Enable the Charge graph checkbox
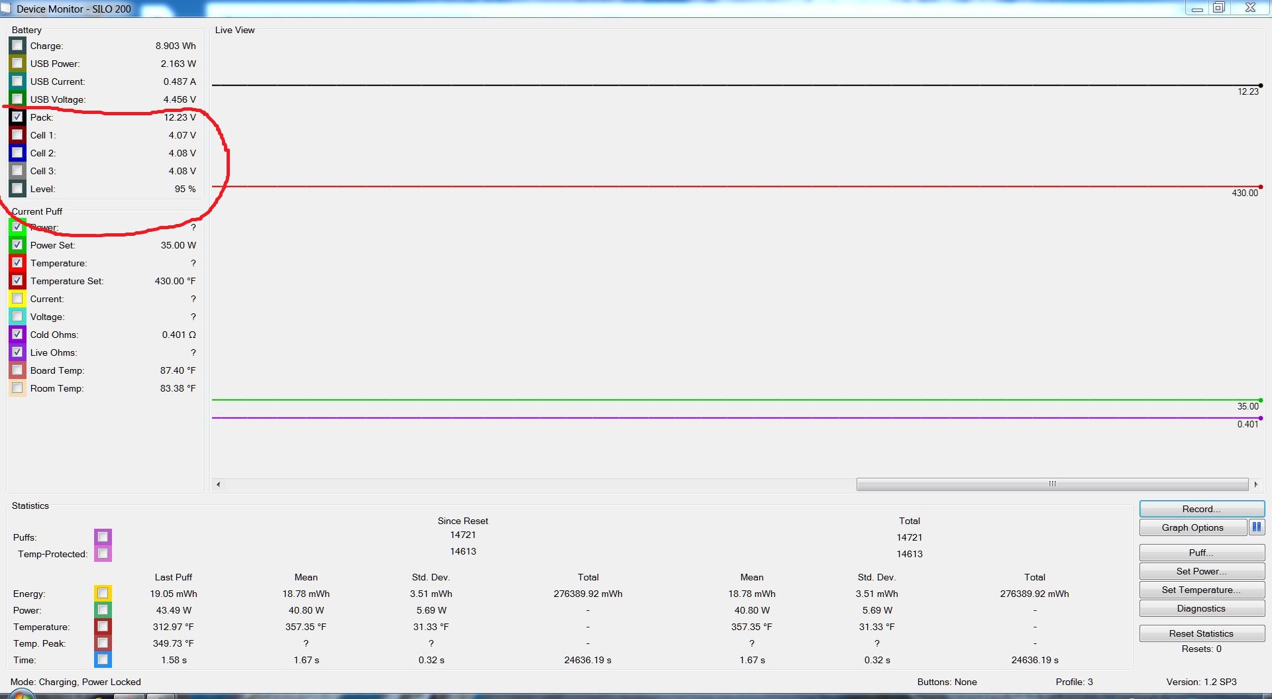The height and width of the screenshot is (699, 1272). click(18, 46)
